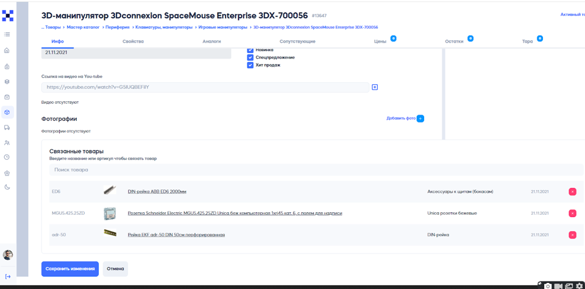Open the gear settings icon in overlay
The height and width of the screenshot is (289, 585).
(x=579, y=285)
